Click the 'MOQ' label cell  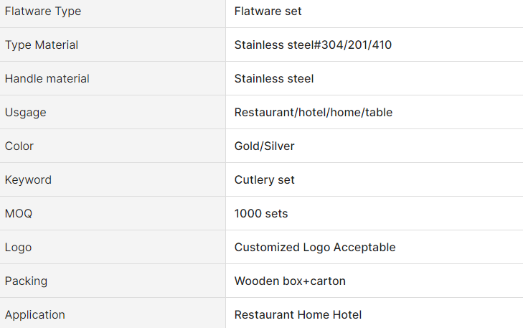(19, 214)
